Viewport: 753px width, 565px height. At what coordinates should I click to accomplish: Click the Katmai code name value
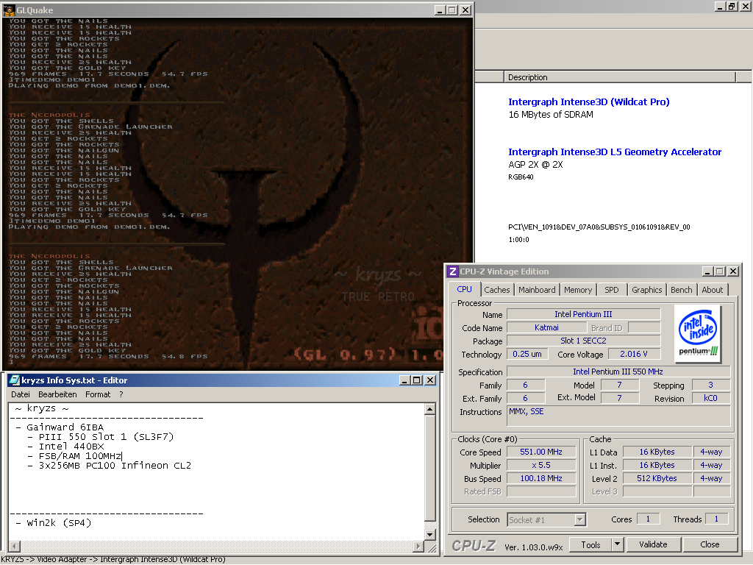[546, 327]
